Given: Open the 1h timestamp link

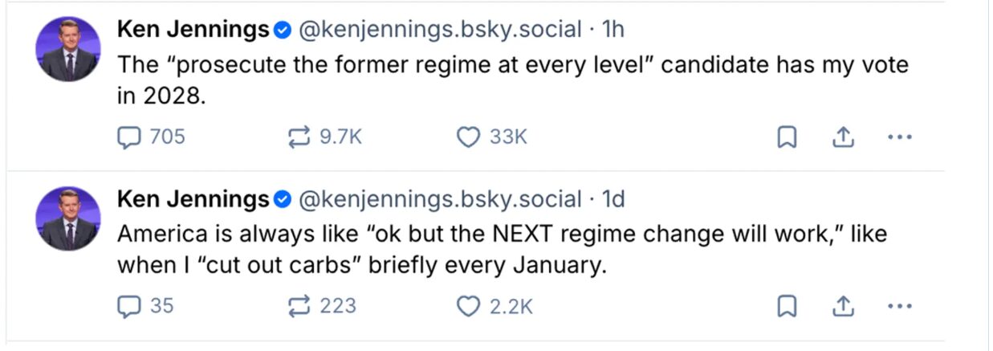Looking at the screenshot, I should (612, 31).
